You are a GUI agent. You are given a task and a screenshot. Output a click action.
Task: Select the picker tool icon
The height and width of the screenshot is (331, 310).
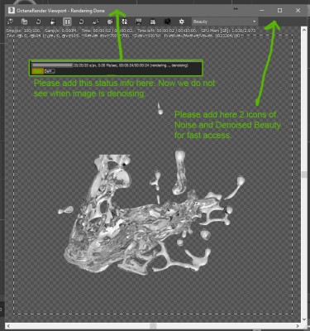96,22
